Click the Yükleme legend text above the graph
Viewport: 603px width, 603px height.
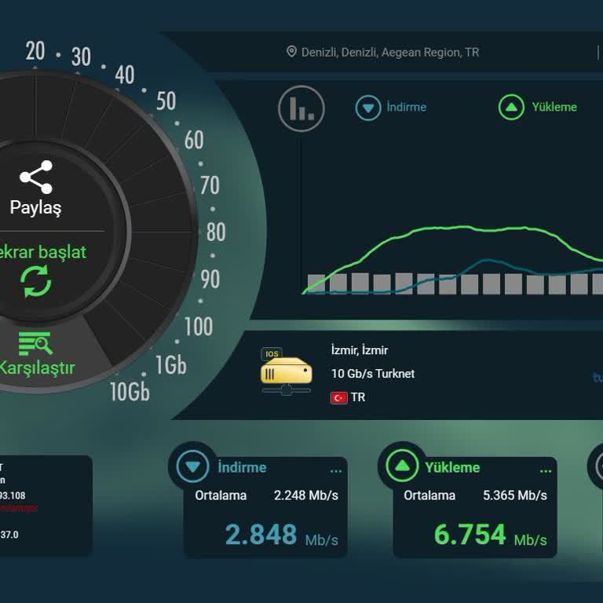[x=554, y=107]
